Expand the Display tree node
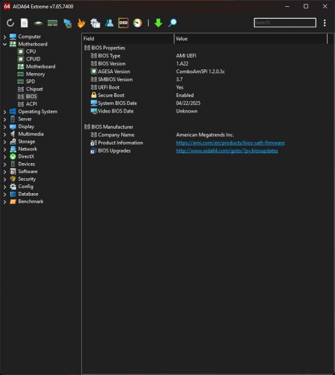The height and width of the screenshot is (375, 335). click(4, 127)
